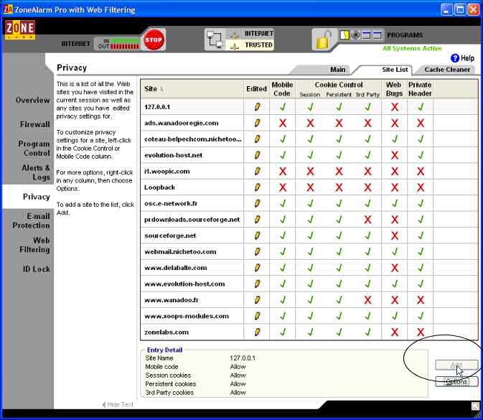Click the Zone Labs logo
Viewport: 483px width, 420px height.
point(20,30)
